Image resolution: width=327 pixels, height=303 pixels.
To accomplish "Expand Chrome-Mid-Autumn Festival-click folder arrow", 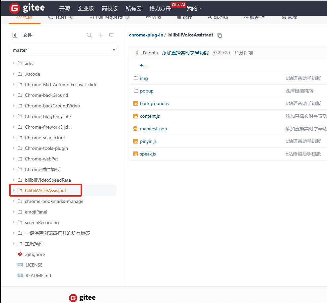I will point(14,85).
